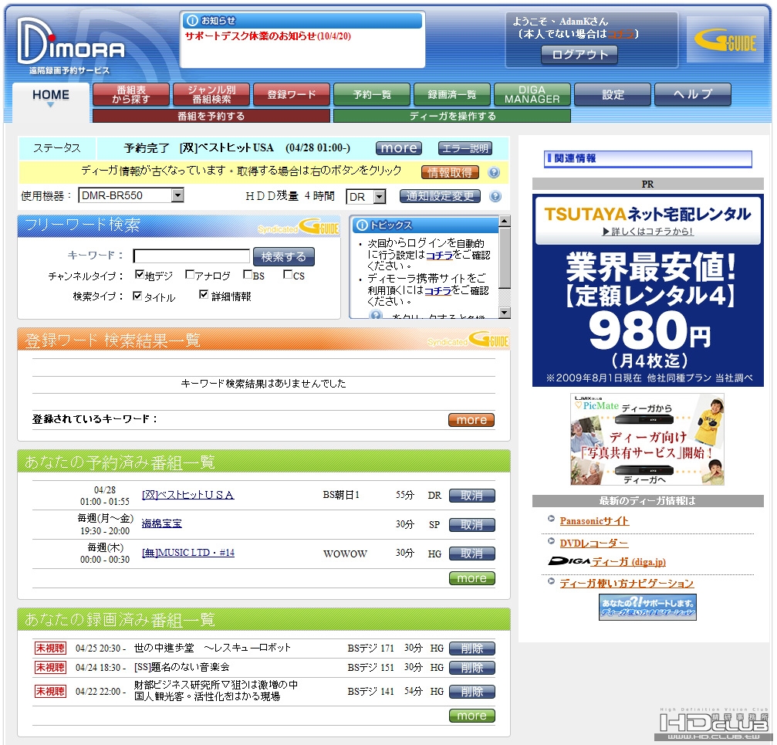777x745 pixels.
Task: Click the 通知設定変更 button
Action: point(440,196)
